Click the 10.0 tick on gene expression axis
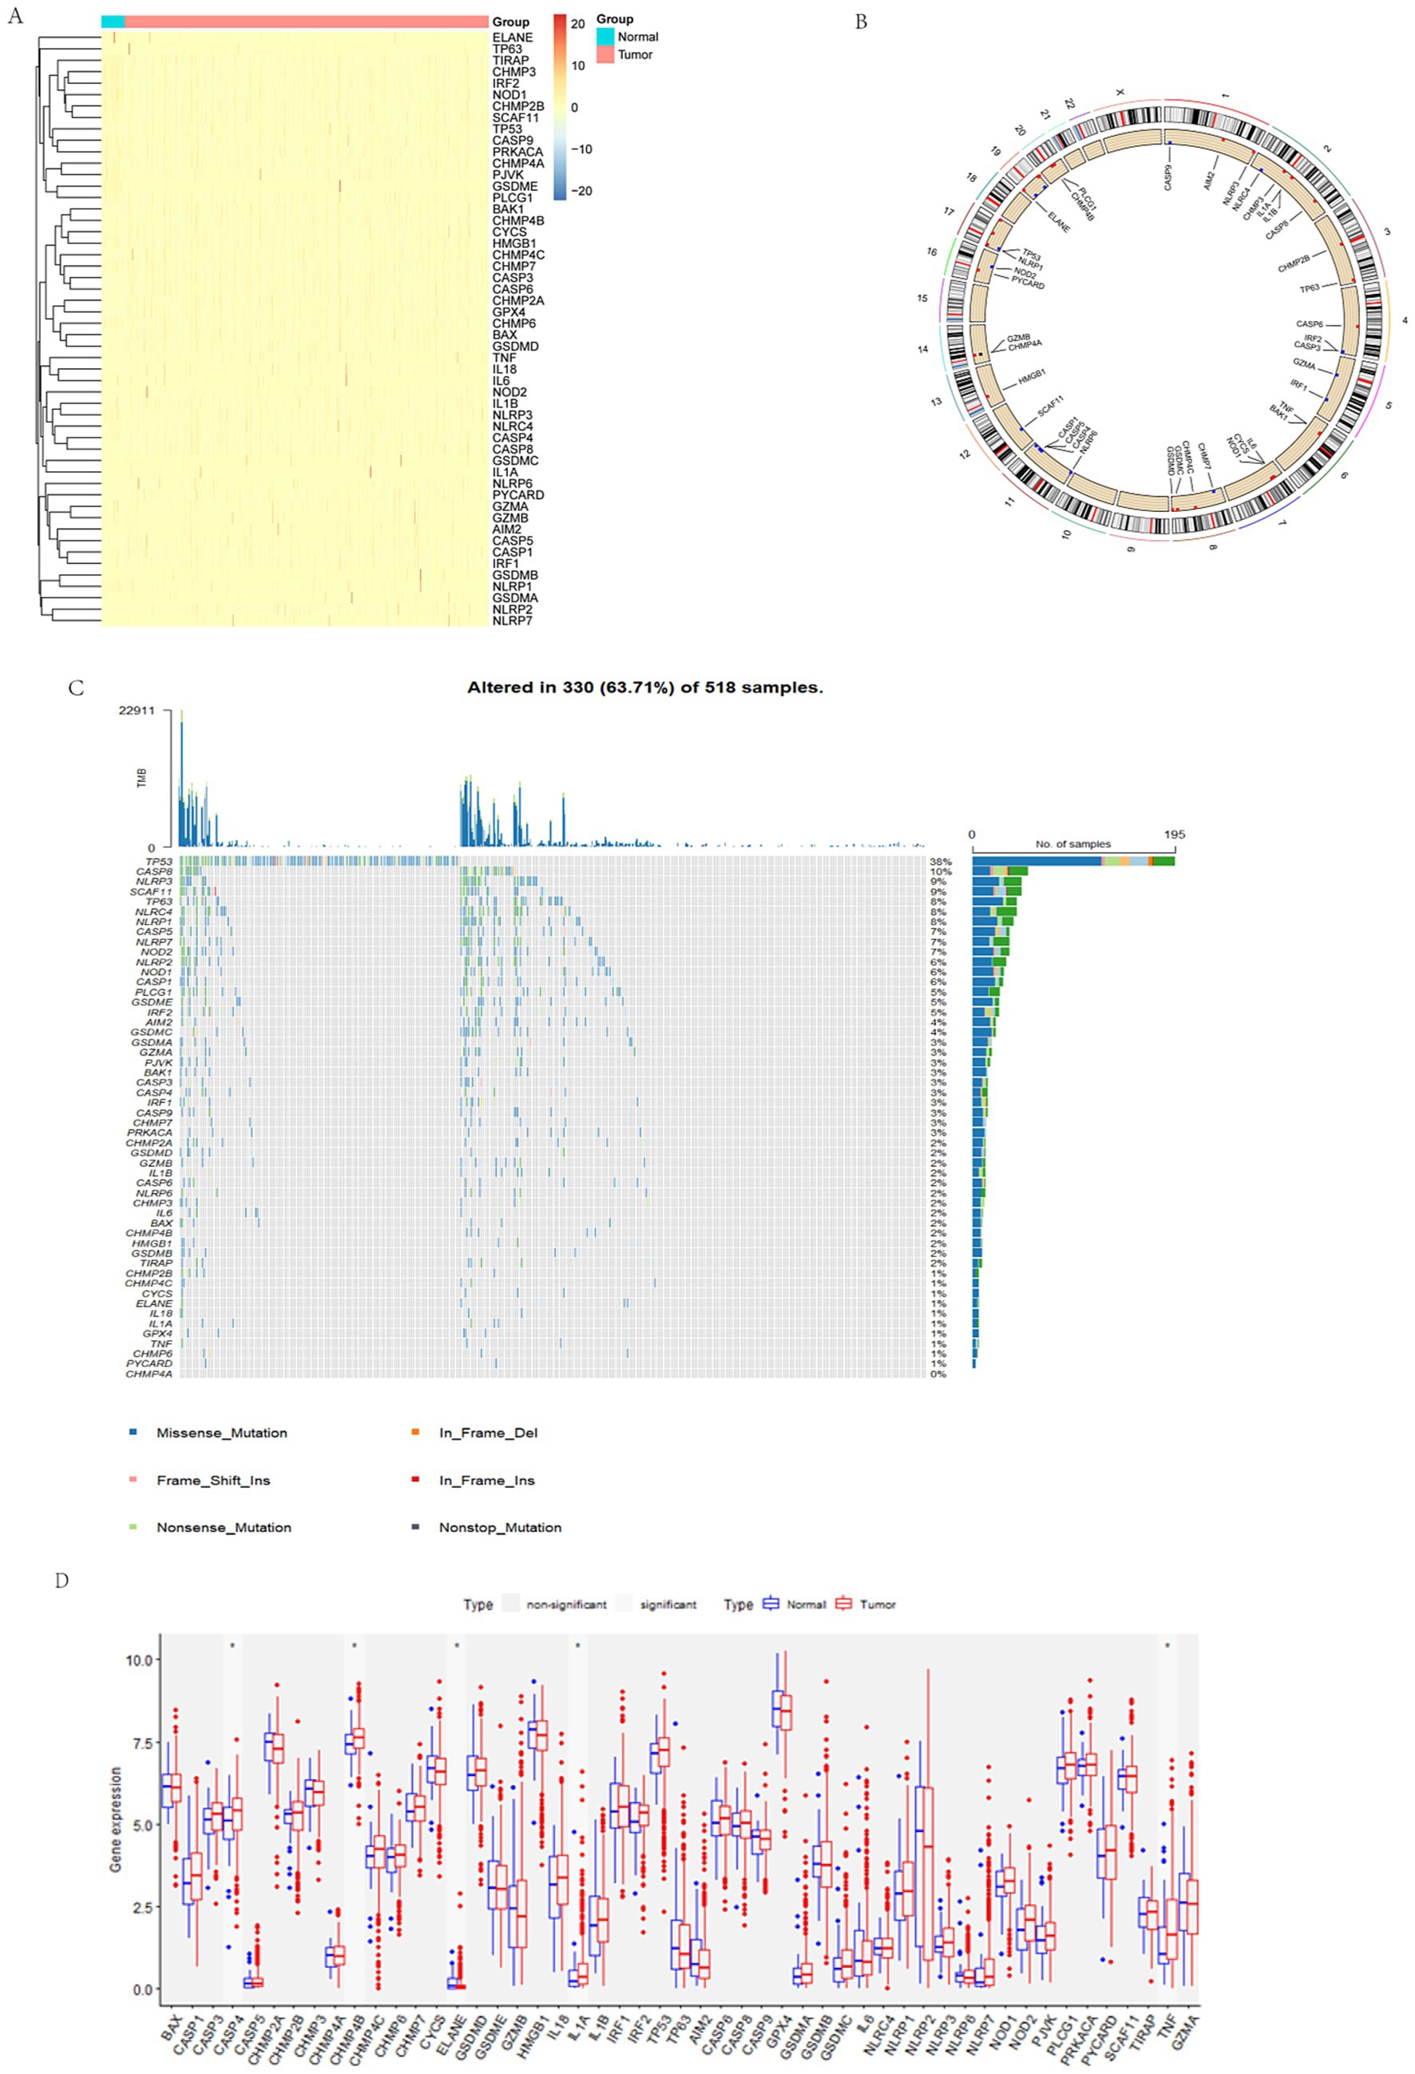 coord(139,1659)
